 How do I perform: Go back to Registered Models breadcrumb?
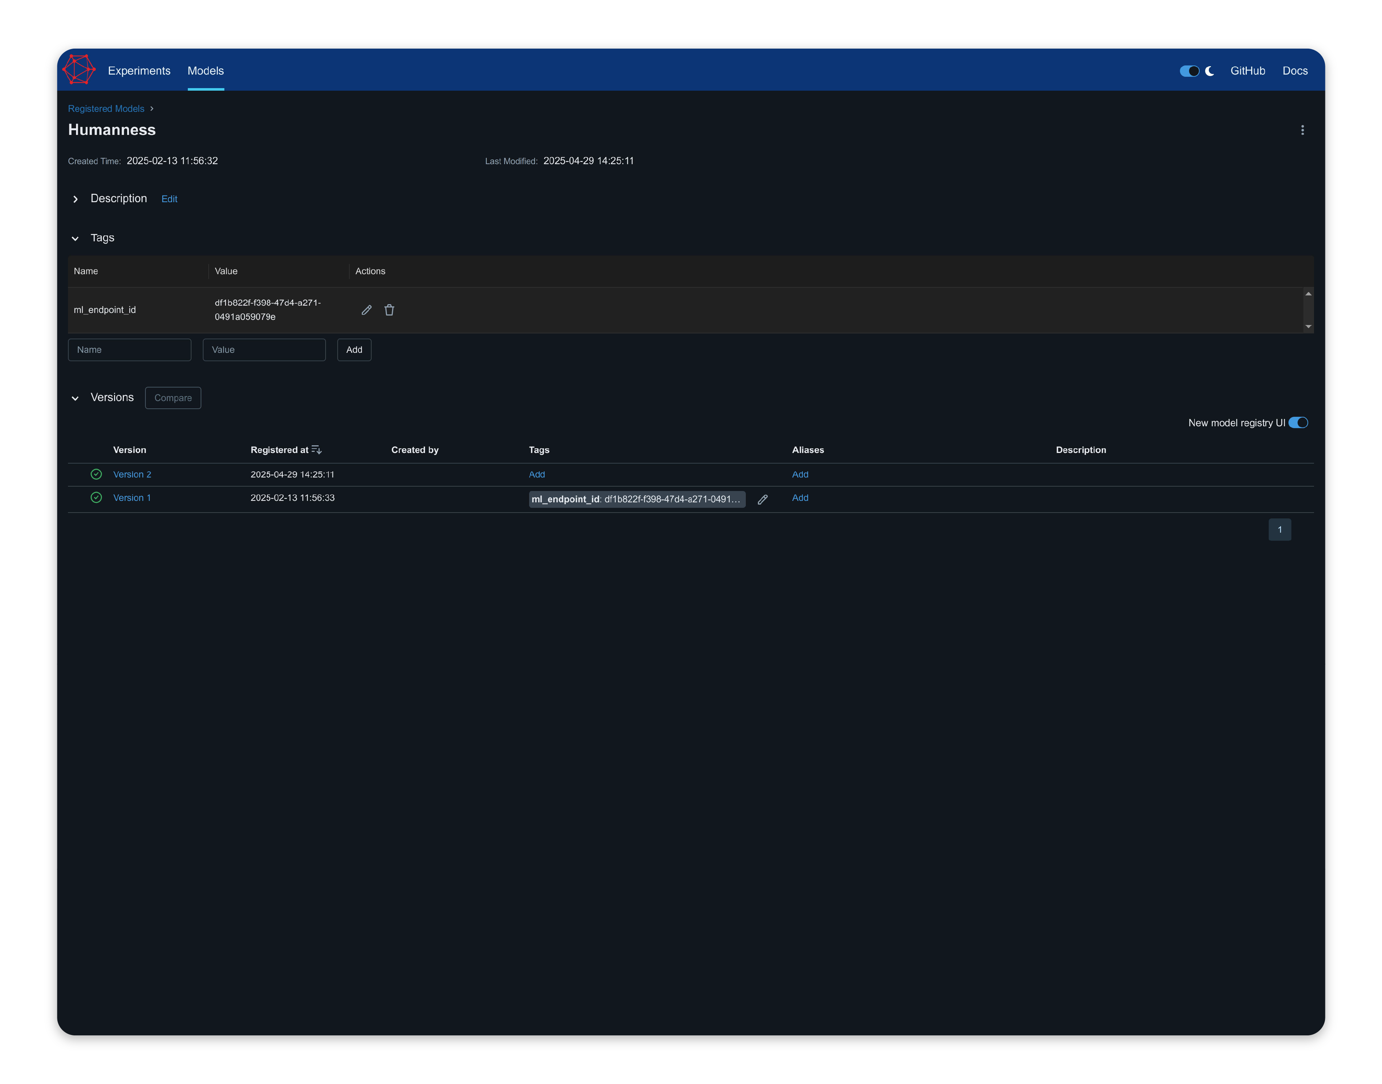pos(106,109)
